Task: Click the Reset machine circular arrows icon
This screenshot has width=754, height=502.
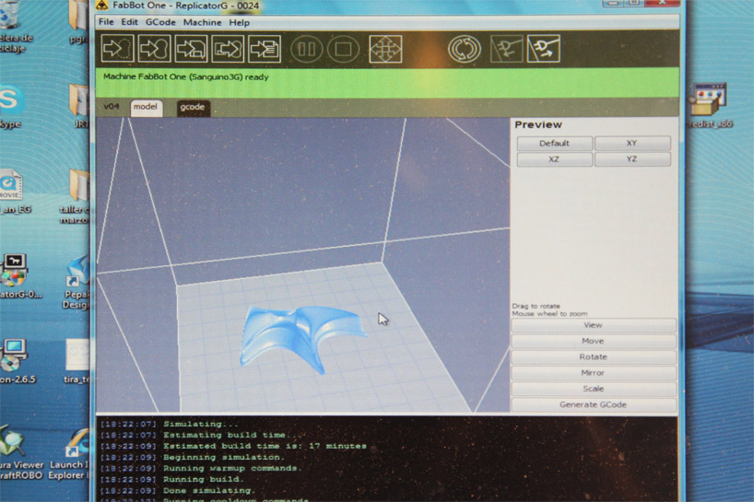Action: [x=465, y=49]
